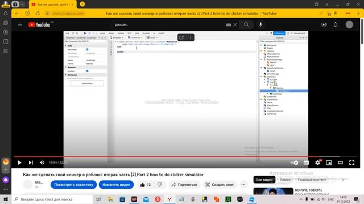Select the Roblox chip
The width and height of the screenshot is (364, 204).
(286, 180)
